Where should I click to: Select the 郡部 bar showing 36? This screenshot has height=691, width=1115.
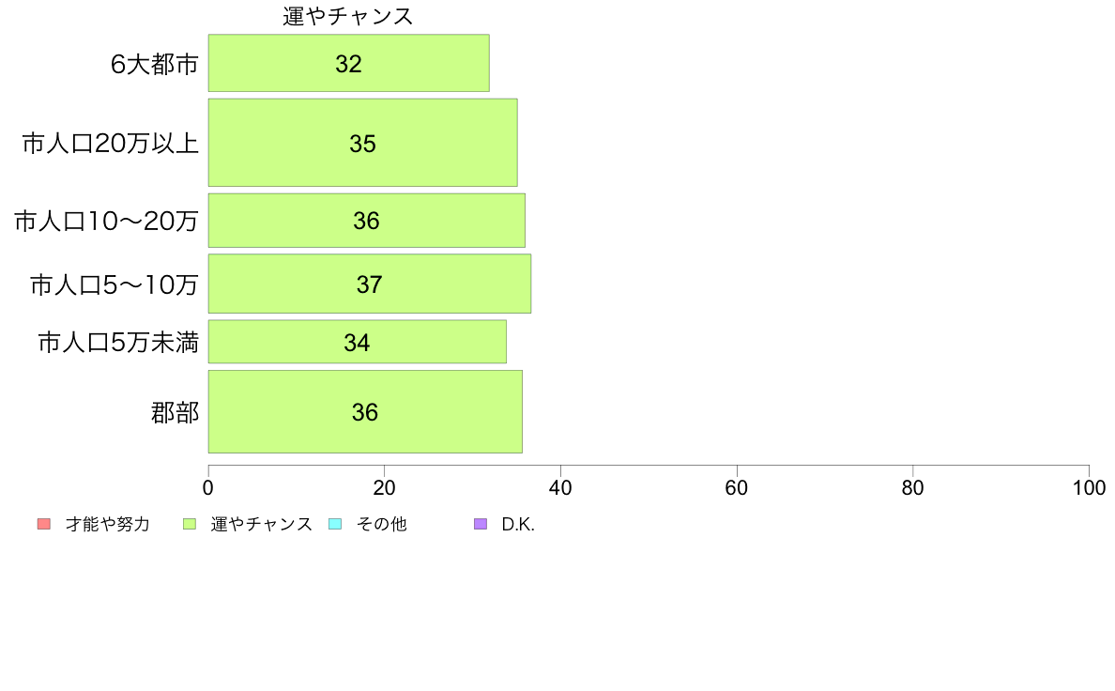point(365,412)
